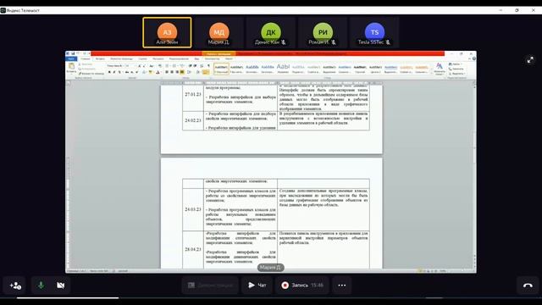The width and height of the screenshot is (542, 305).
Task: Open the Ссылки ribbon tab
Action: (143, 58)
